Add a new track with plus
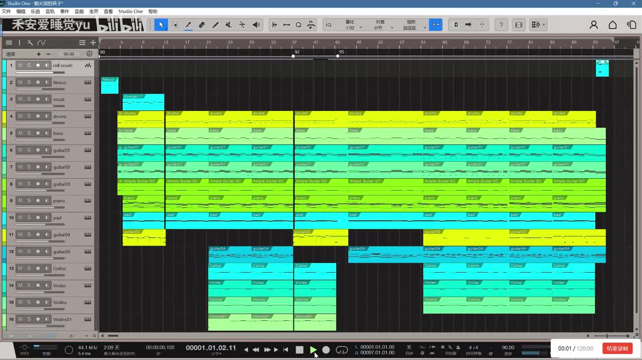The width and height of the screenshot is (642, 360). (x=93, y=43)
